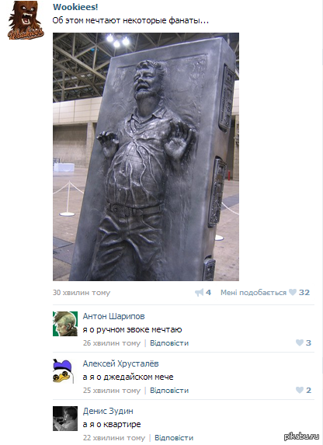Open post timestamp 30 хвилин тому
The image size is (323, 445).
click(x=82, y=293)
